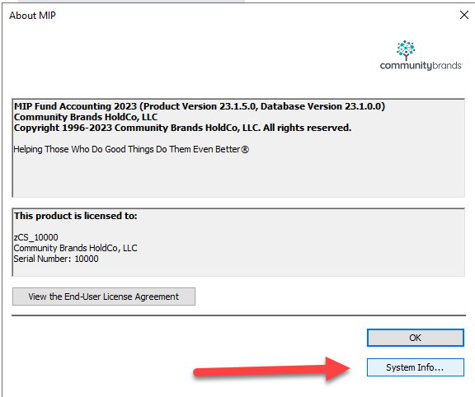Click the zCS_10000 license name
Viewport: 475px width, 397px height.
pos(35,237)
